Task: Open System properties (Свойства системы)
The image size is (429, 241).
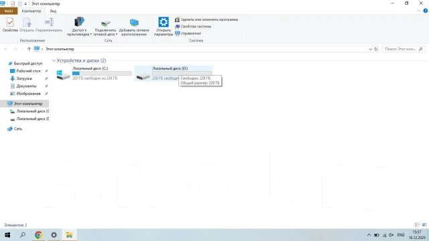Action: click(193, 27)
